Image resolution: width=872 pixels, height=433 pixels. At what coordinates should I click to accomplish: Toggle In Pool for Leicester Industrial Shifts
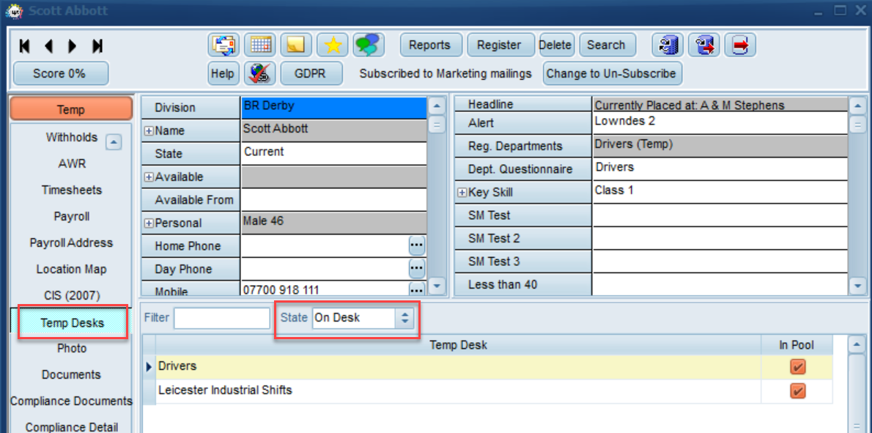click(797, 391)
